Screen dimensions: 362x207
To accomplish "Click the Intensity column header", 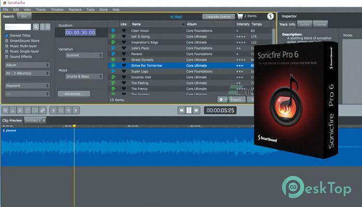I will pos(243,24).
